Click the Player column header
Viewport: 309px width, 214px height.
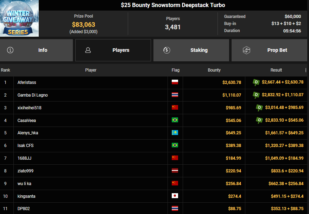point(90,70)
